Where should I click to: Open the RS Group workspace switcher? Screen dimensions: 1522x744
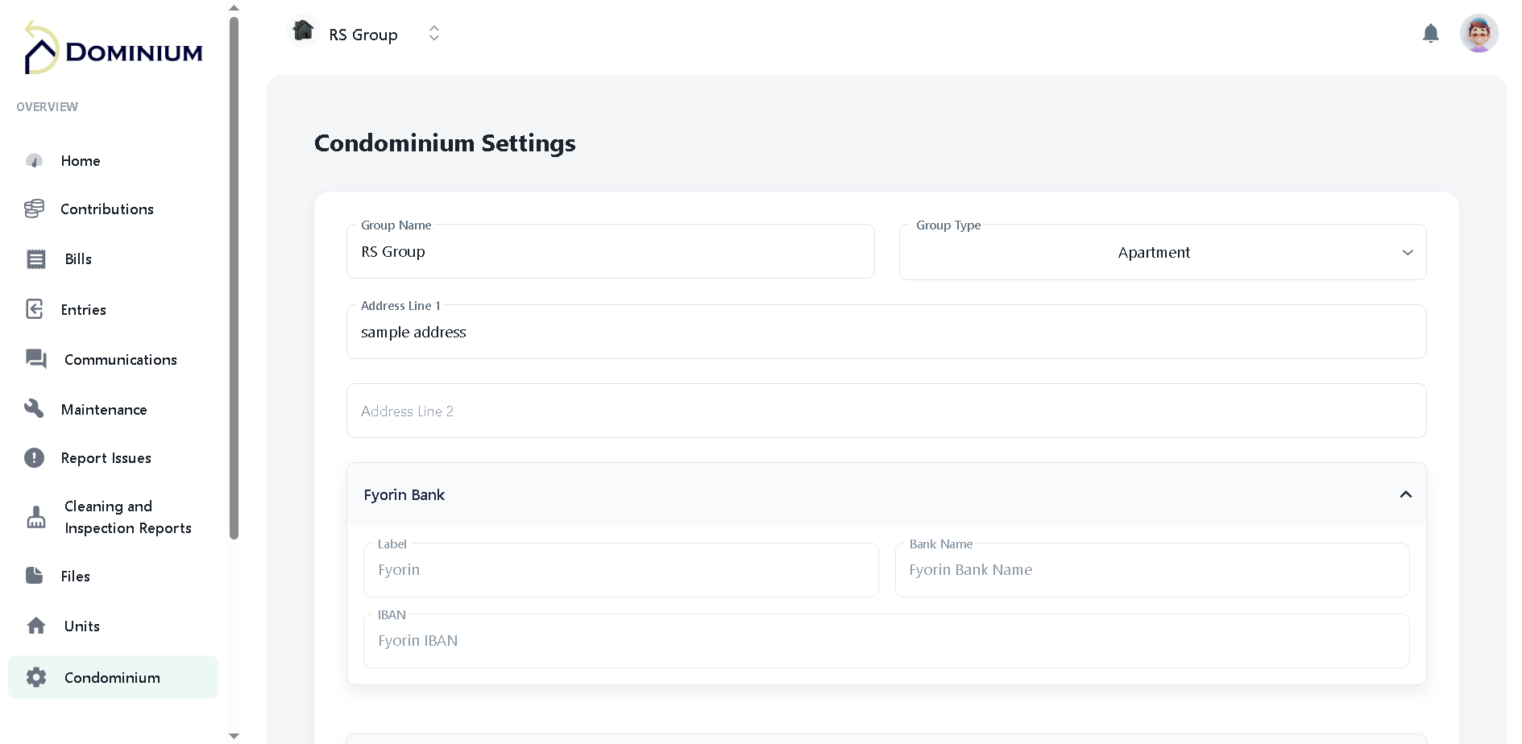433,33
